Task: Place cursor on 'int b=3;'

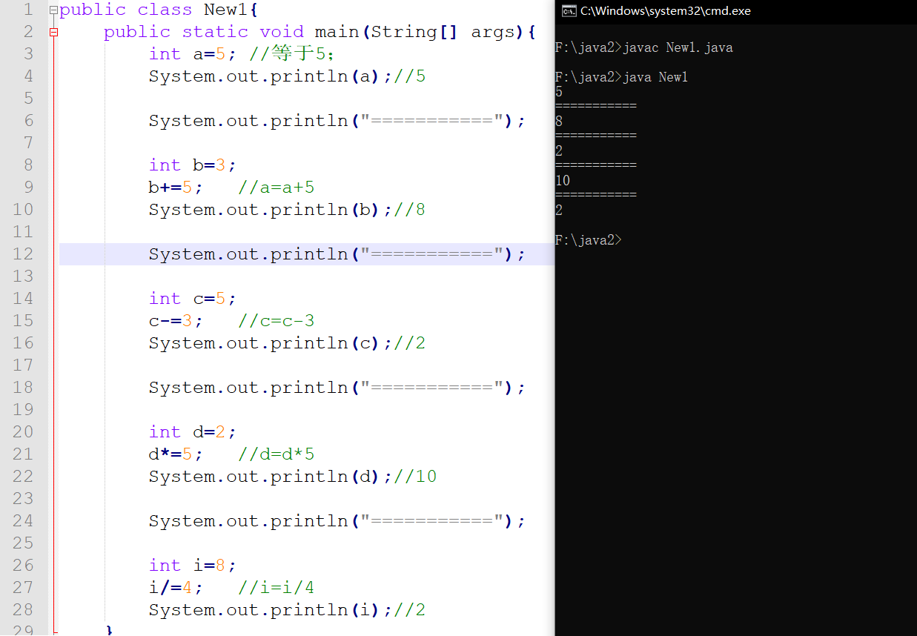Action: pos(193,165)
